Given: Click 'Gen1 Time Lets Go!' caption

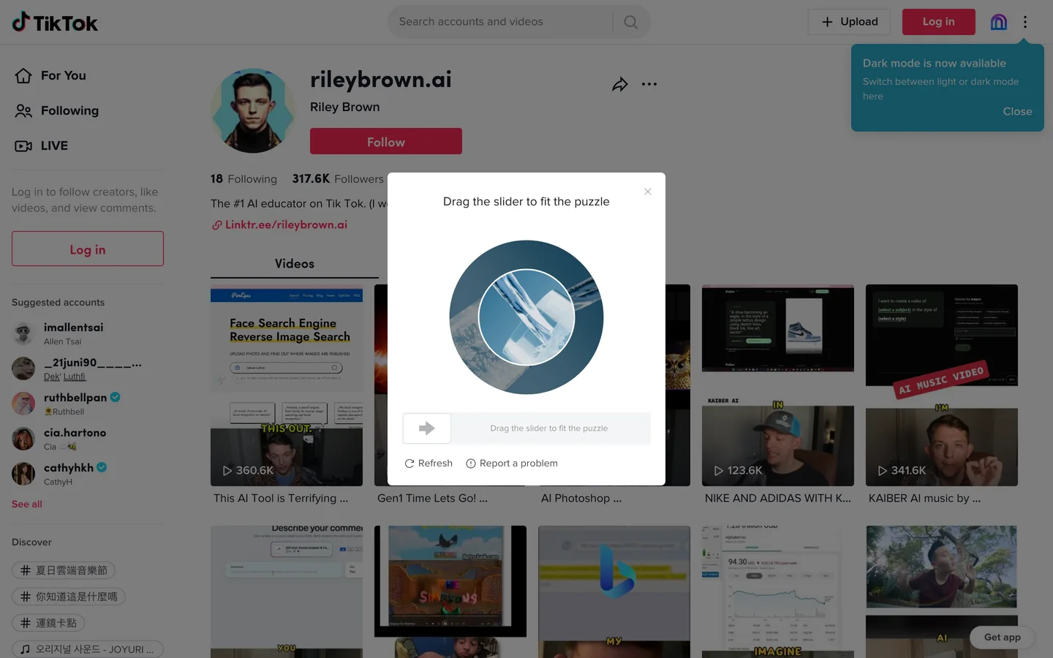Looking at the screenshot, I should (432, 498).
